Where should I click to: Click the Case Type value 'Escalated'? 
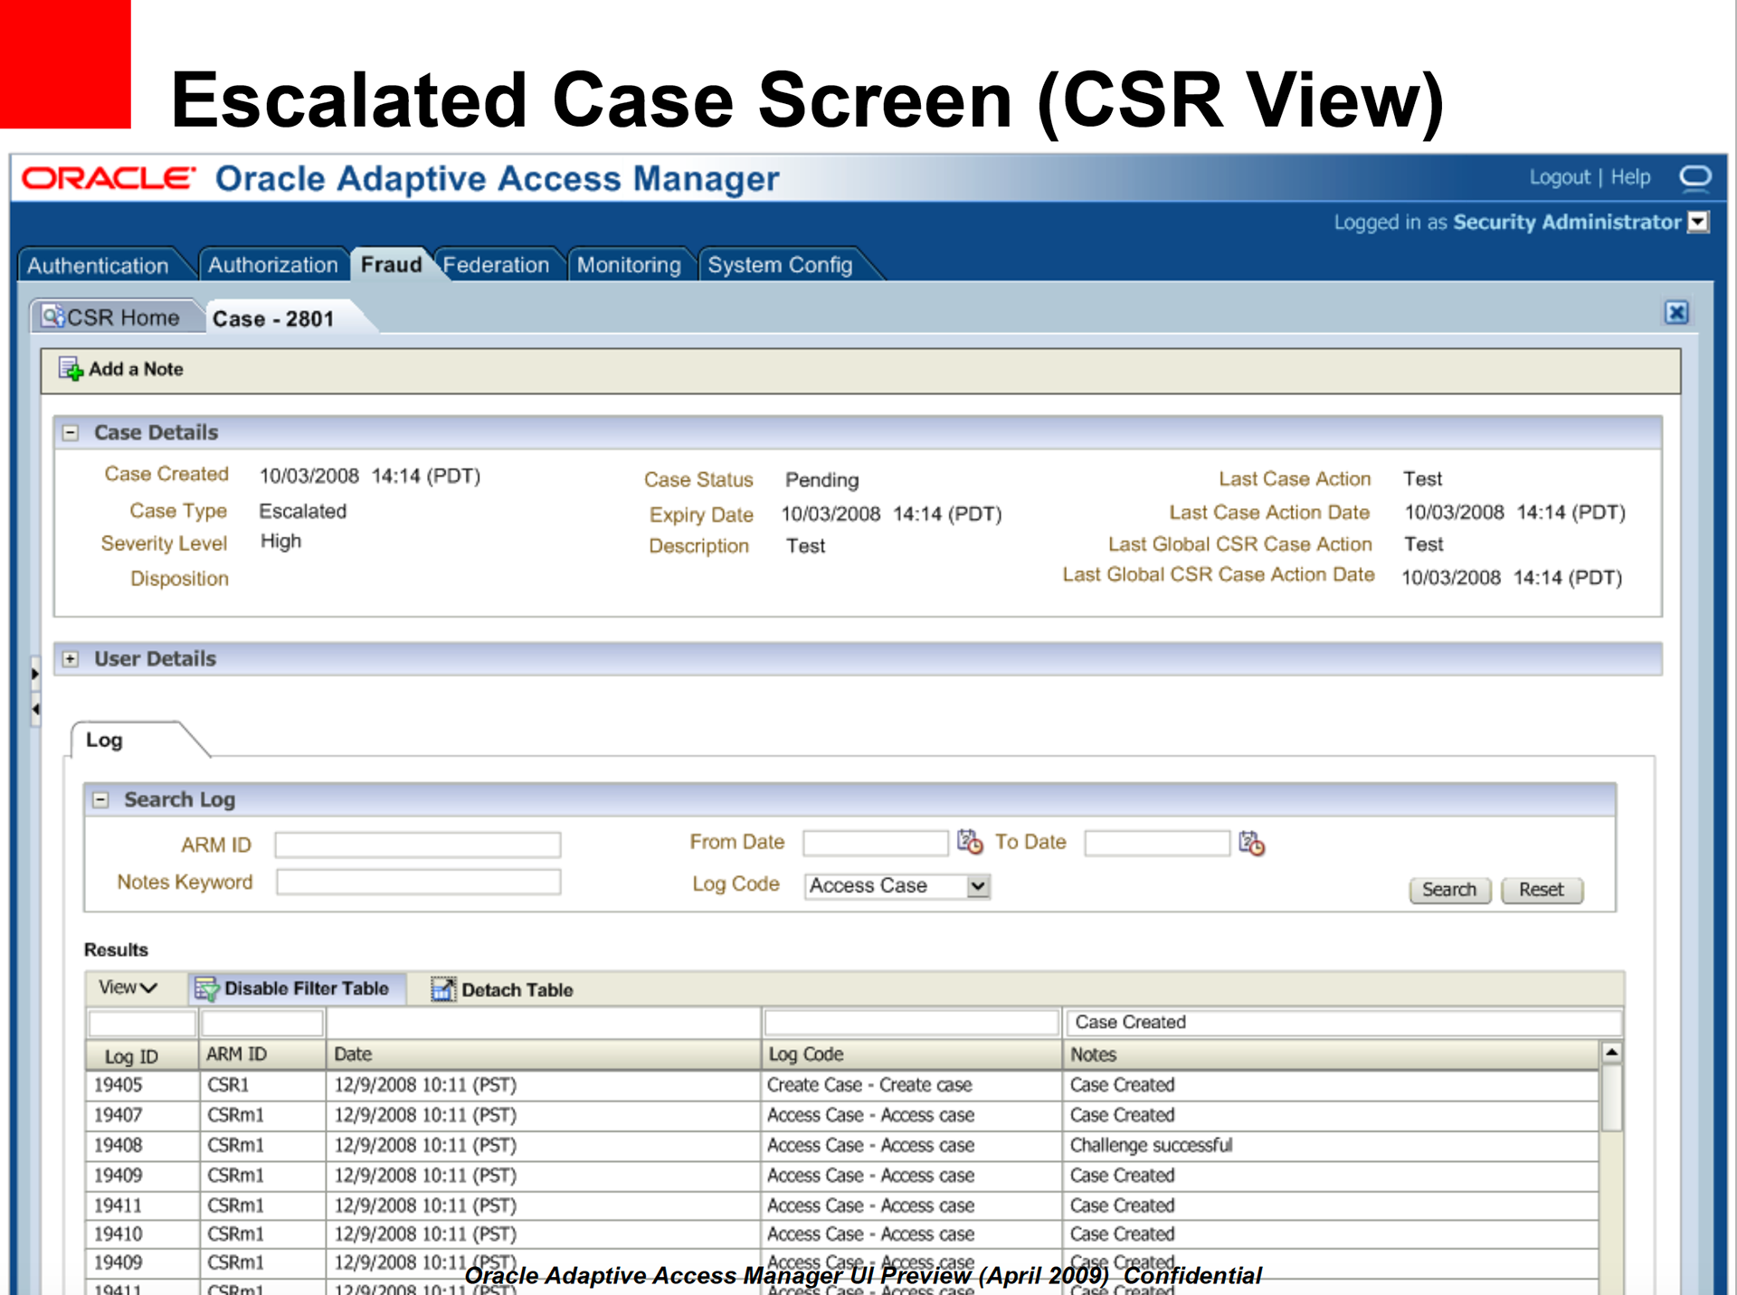[302, 512]
